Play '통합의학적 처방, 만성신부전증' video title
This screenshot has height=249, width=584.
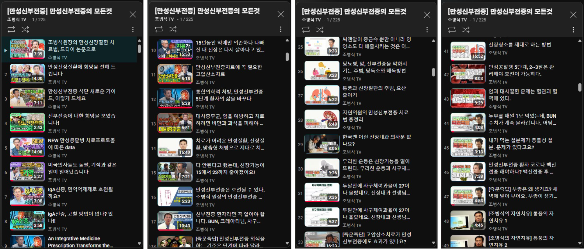point(229,95)
